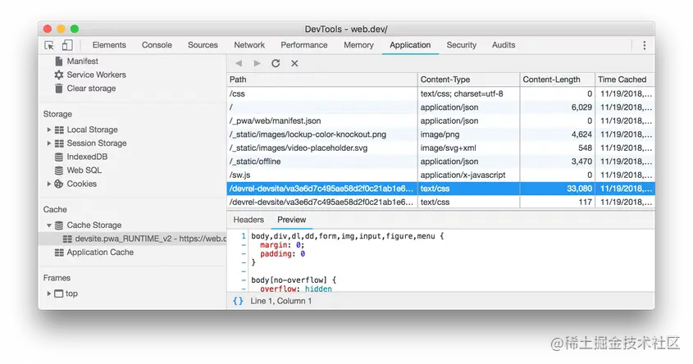Open the Network tab
This screenshot has height=364, width=693.
point(249,45)
